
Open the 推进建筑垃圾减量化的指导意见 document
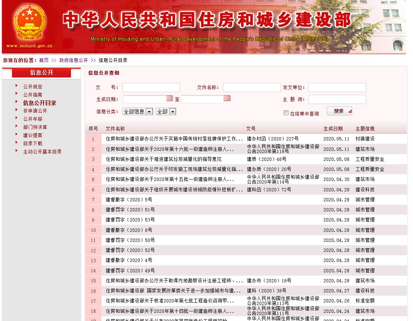[164, 159]
